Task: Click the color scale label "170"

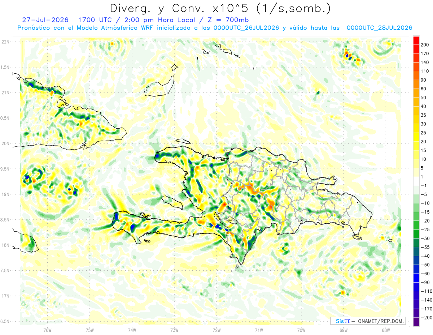Action: tap(425, 53)
